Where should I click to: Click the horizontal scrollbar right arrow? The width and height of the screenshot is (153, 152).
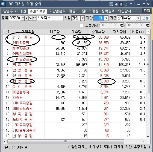coord(143,141)
